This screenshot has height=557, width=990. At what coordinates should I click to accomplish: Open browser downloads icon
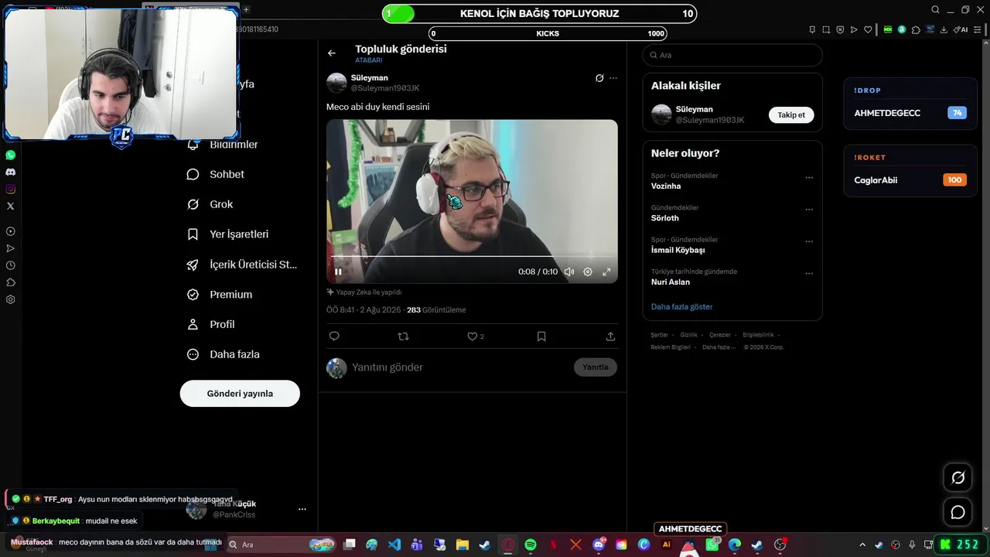click(x=943, y=30)
